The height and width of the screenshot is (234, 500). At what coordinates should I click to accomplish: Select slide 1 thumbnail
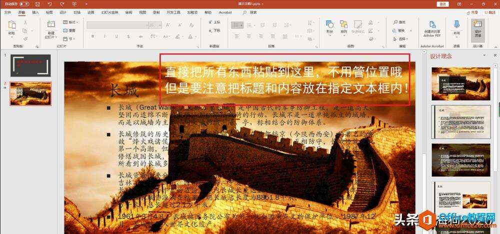(x=30, y=65)
